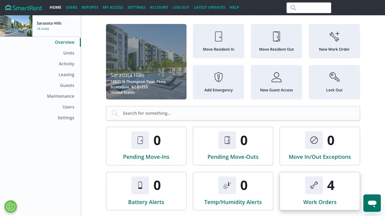
Task: Click the large Sarasota Hills property photo
Action: pyautogui.click(x=146, y=62)
